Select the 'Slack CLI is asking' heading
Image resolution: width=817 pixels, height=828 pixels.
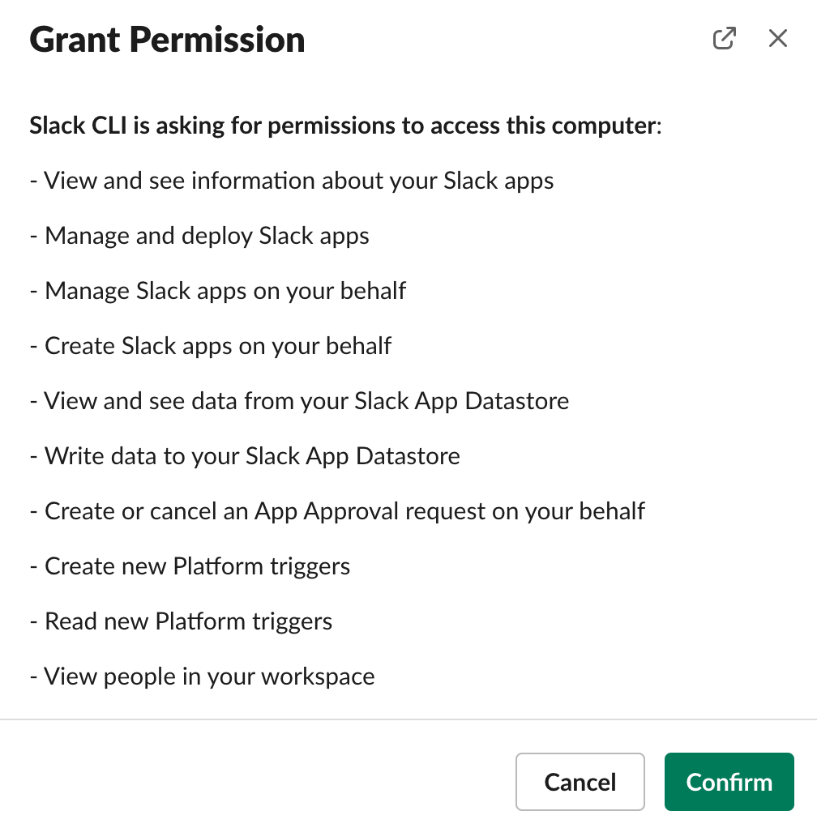[x=345, y=126]
